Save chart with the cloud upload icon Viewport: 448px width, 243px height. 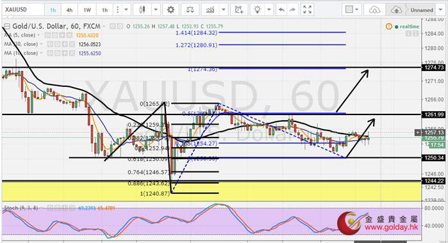[x=396, y=10]
